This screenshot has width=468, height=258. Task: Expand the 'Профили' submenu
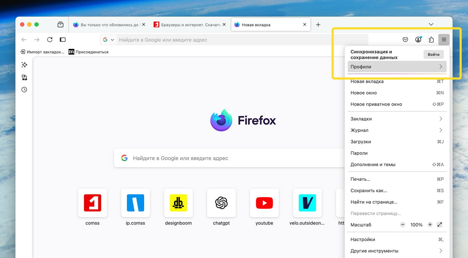(x=397, y=67)
